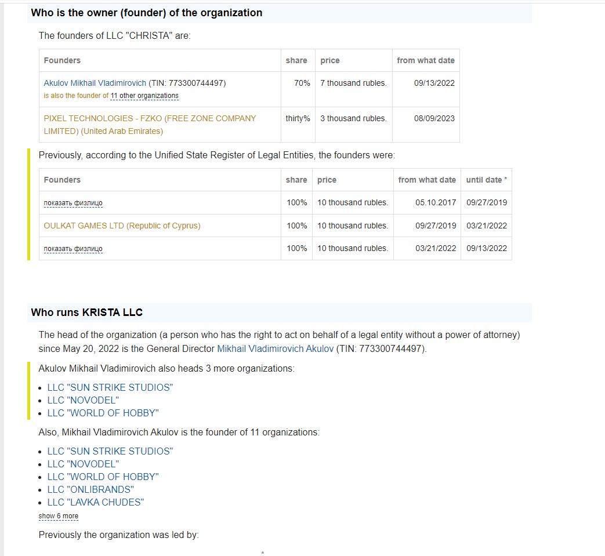605x556 pixels.
Task: Reveal individual in 05.10.2017 founder row
Action: pyautogui.click(x=73, y=203)
